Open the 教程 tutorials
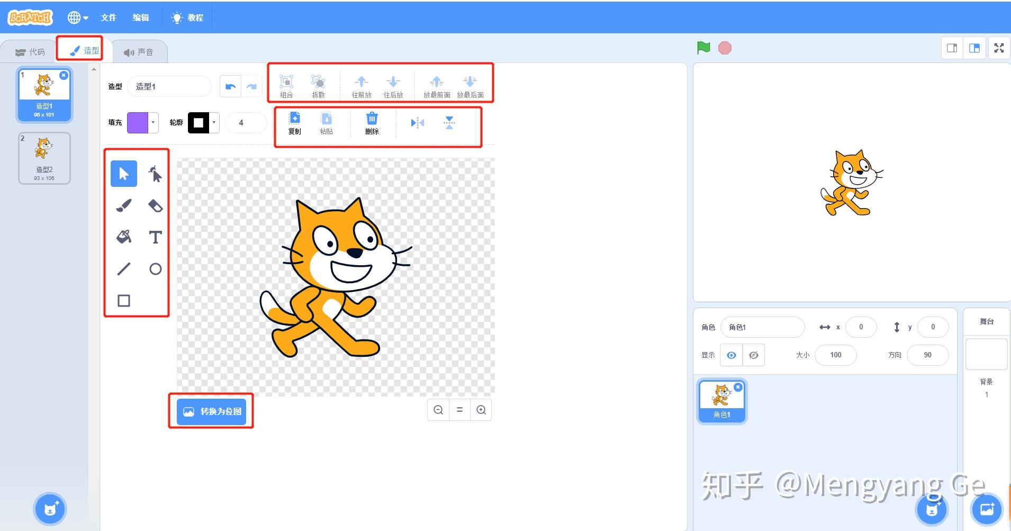1011x531 pixels. (188, 17)
